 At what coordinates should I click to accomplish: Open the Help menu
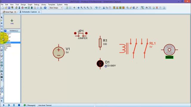coord(66,4)
